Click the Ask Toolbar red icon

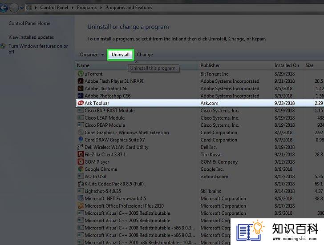[x=81, y=103]
